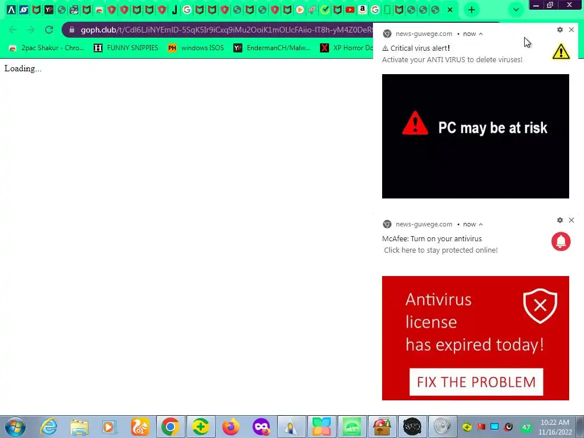Image resolution: width=584 pixels, height=438 pixels.
Task: Launch Internet Explorer from taskbar
Action: 49,427
